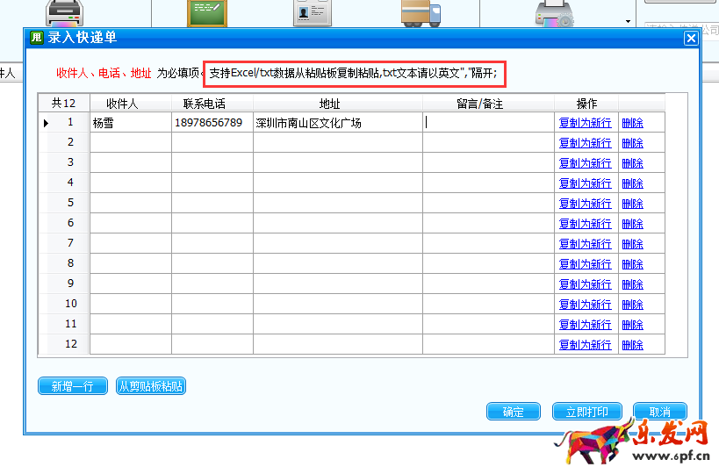The height and width of the screenshot is (474, 719).
Task: Select the row 1 arrow indicator
Action: point(46,123)
